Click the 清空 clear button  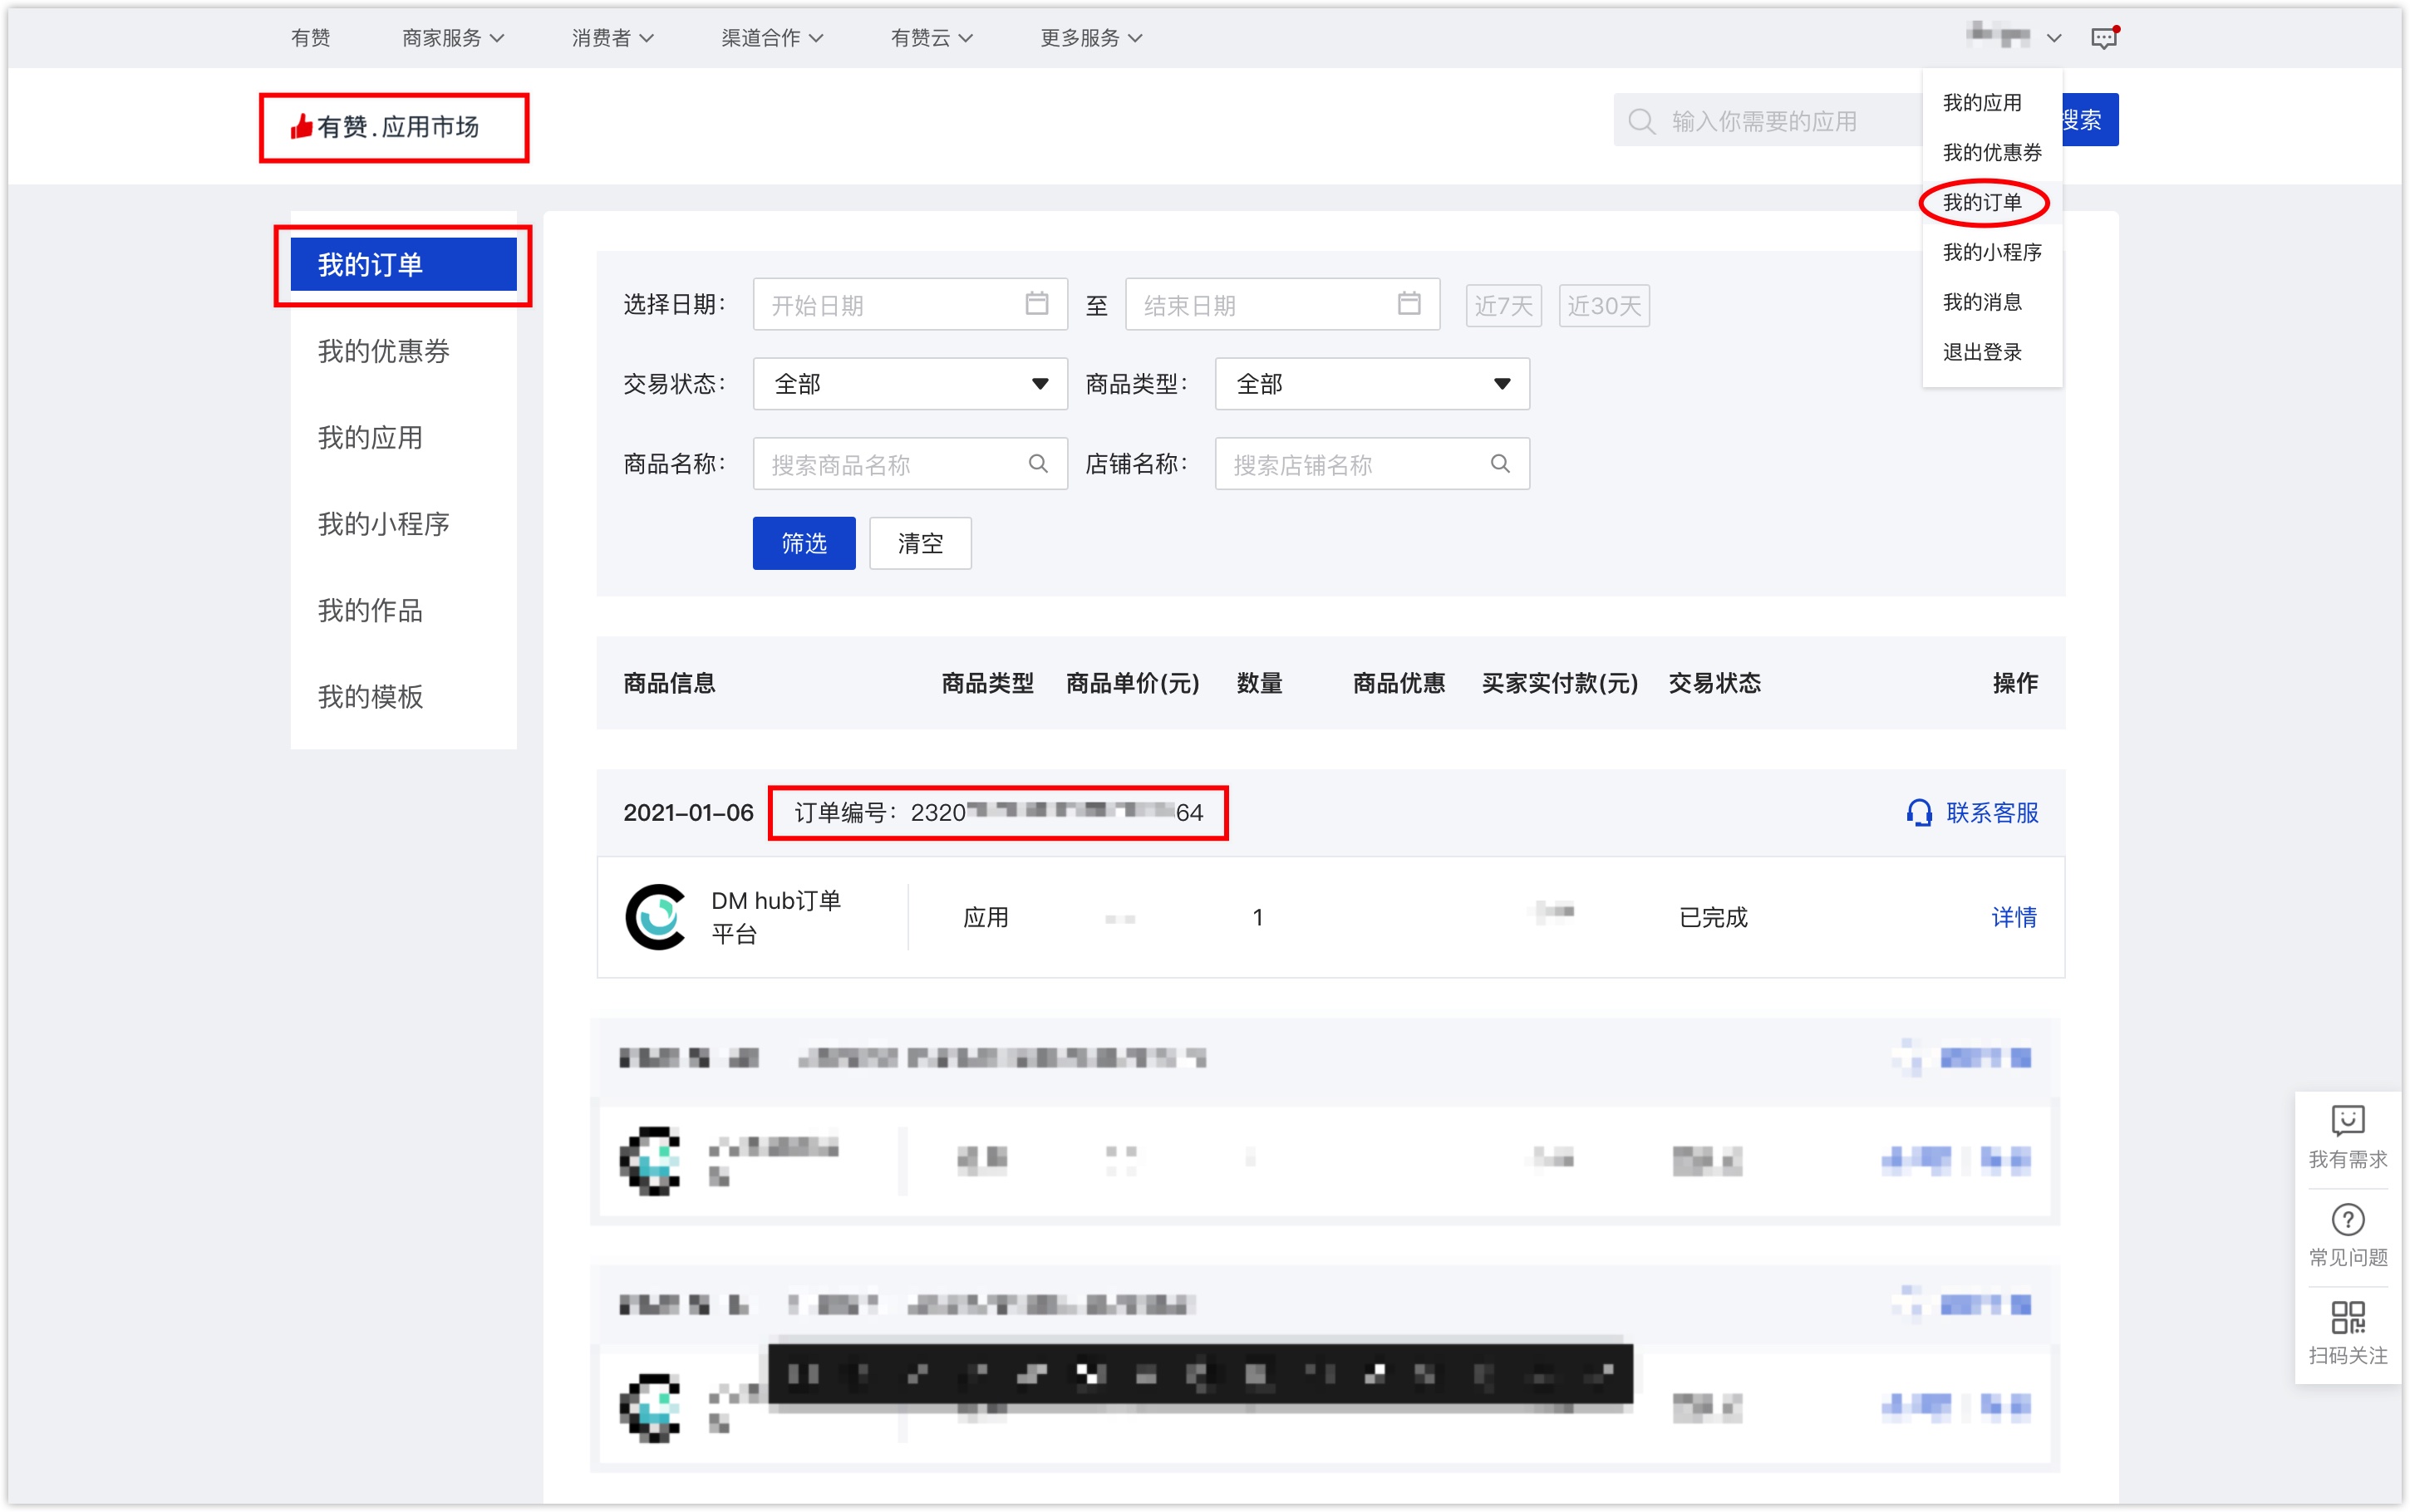920,543
